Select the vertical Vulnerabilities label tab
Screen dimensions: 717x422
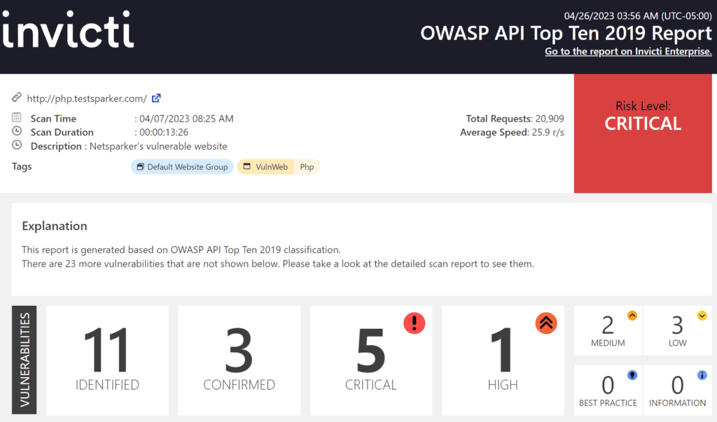coord(25,360)
